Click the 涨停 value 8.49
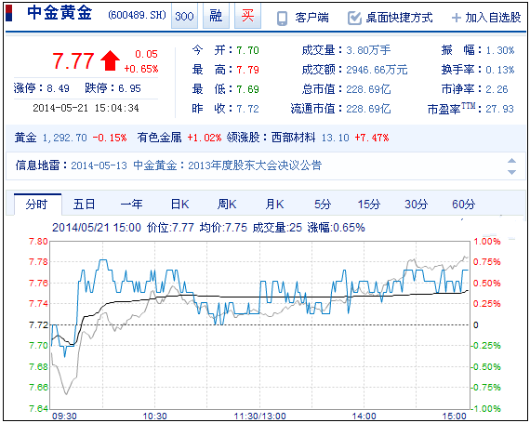 coord(58,88)
